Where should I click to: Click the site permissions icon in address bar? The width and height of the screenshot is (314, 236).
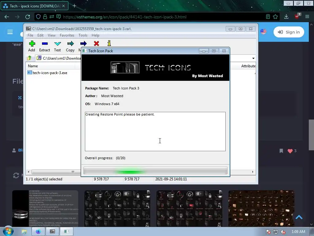point(52,17)
